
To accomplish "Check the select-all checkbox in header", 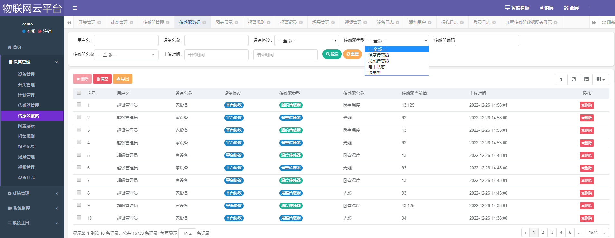I will click(79, 93).
